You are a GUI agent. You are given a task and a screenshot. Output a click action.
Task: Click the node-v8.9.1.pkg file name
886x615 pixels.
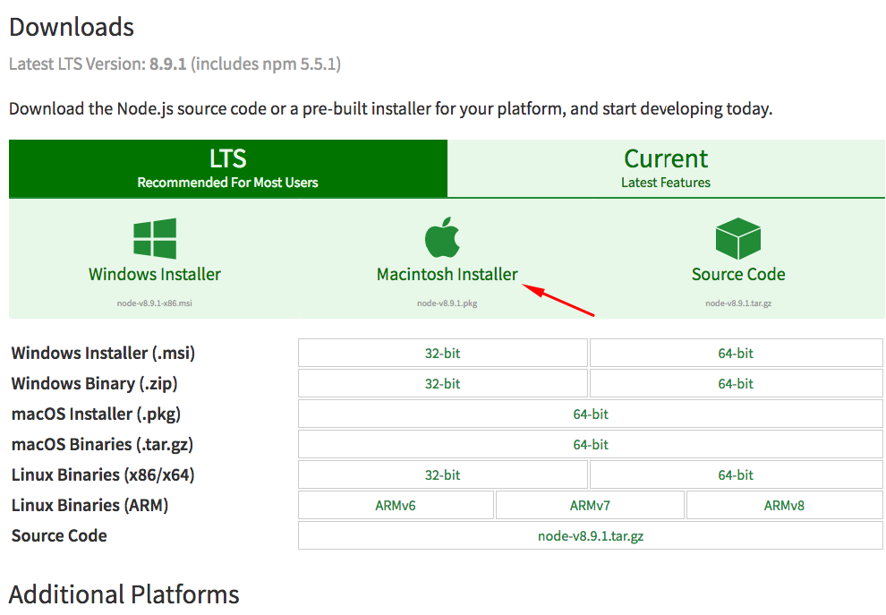point(447,303)
